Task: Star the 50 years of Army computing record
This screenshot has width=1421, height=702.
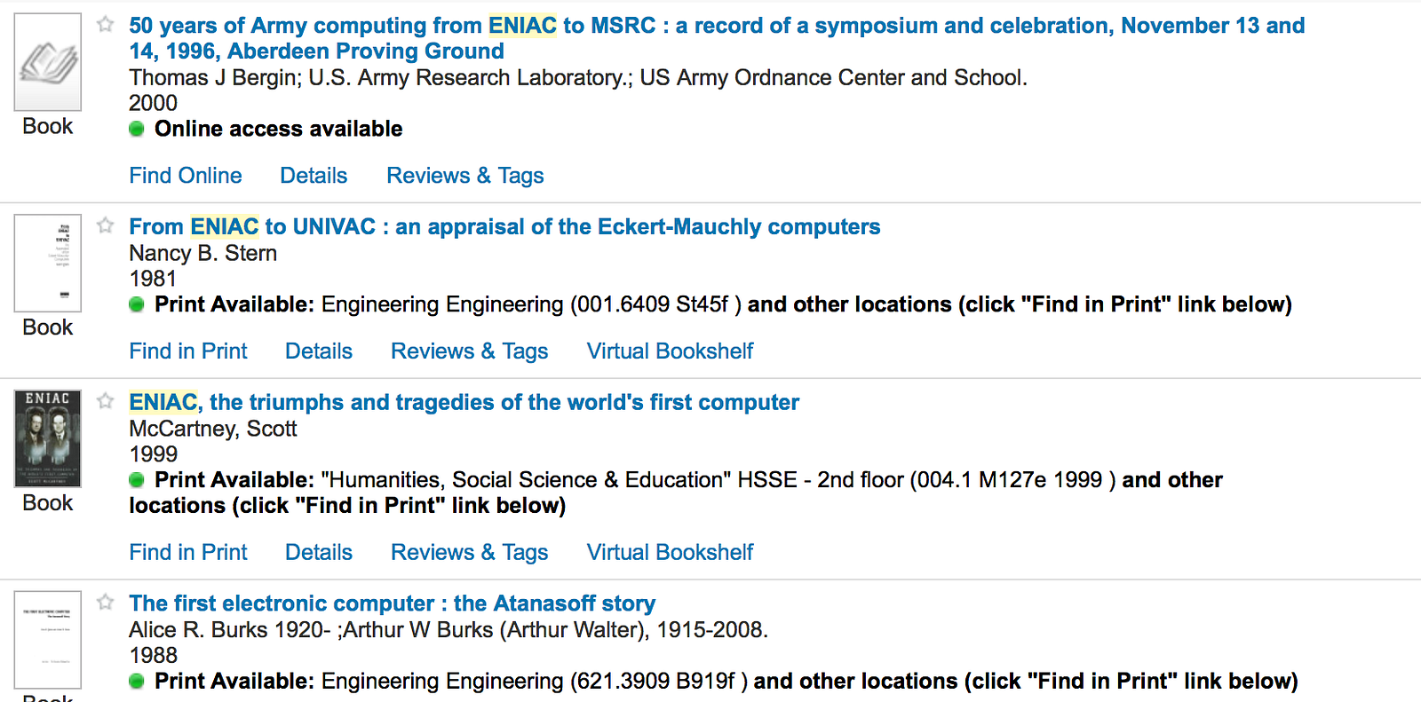Action: click(106, 24)
